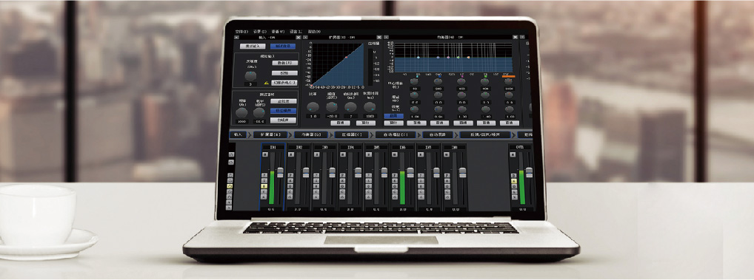Open the 设置(S) settings menu

(x=260, y=32)
